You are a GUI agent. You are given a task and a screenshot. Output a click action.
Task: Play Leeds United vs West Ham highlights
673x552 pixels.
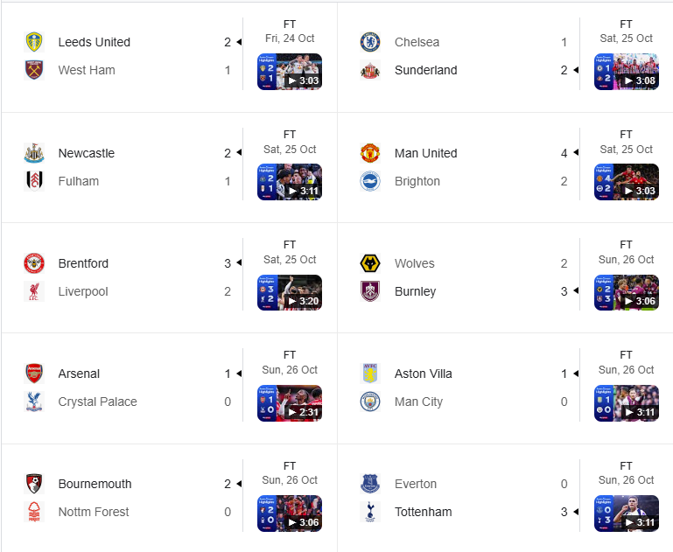point(290,72)
